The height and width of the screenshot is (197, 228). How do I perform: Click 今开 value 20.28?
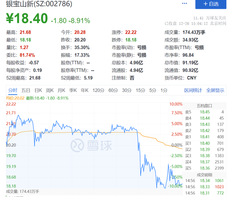[80, 32]
